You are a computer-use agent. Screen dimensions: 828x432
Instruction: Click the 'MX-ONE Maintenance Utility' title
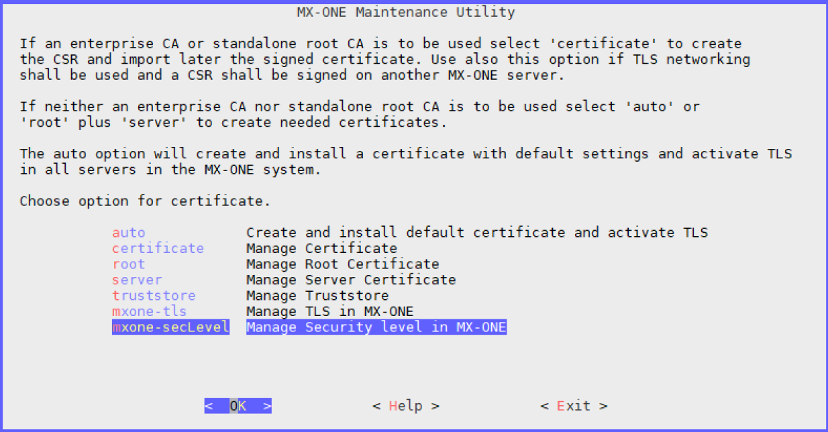406,12
